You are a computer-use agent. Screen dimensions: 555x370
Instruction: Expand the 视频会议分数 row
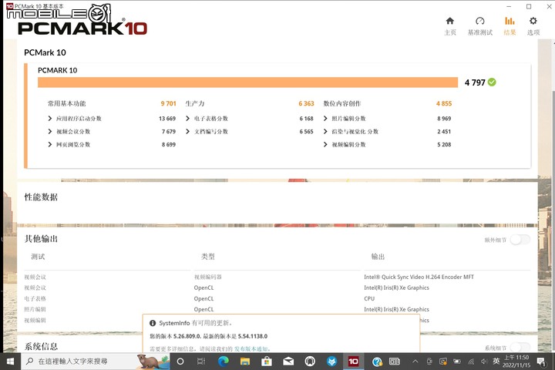[50, 131]
